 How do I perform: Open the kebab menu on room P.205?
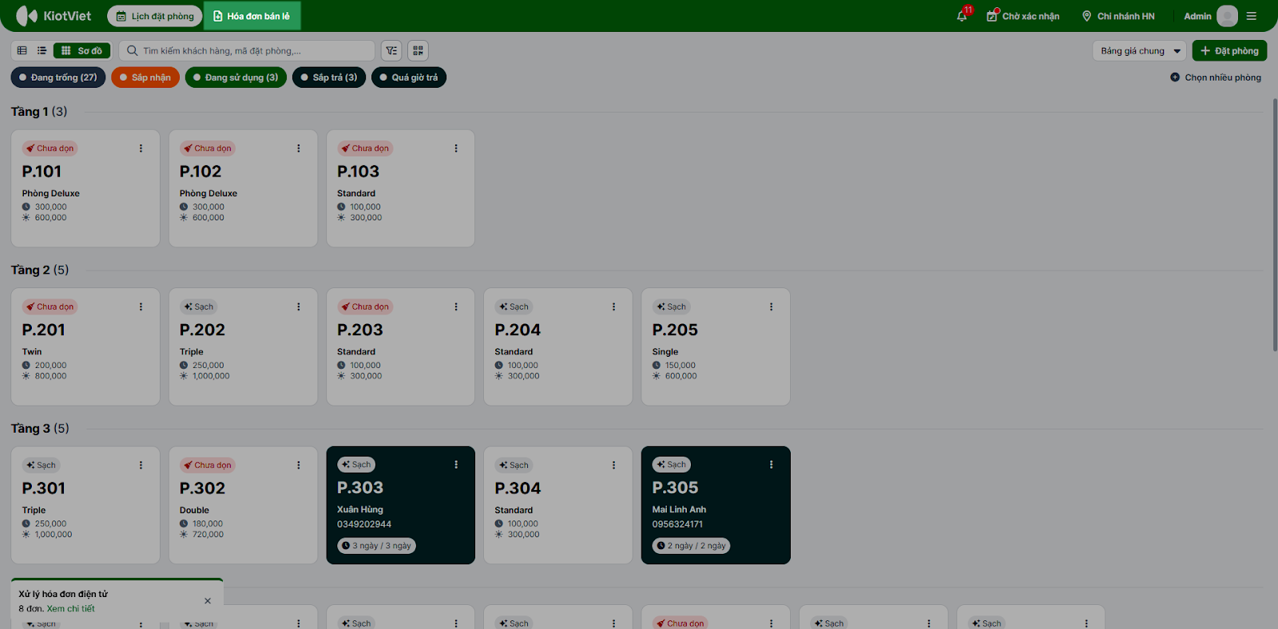click(771, 307)
